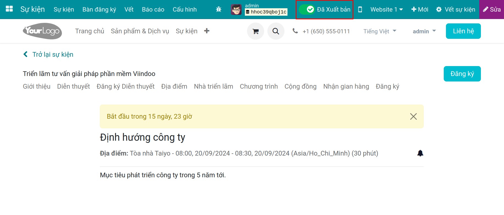Click the search magnifier icon
The width and height of the screenshot is (504, 215).
tap(276, 31)
